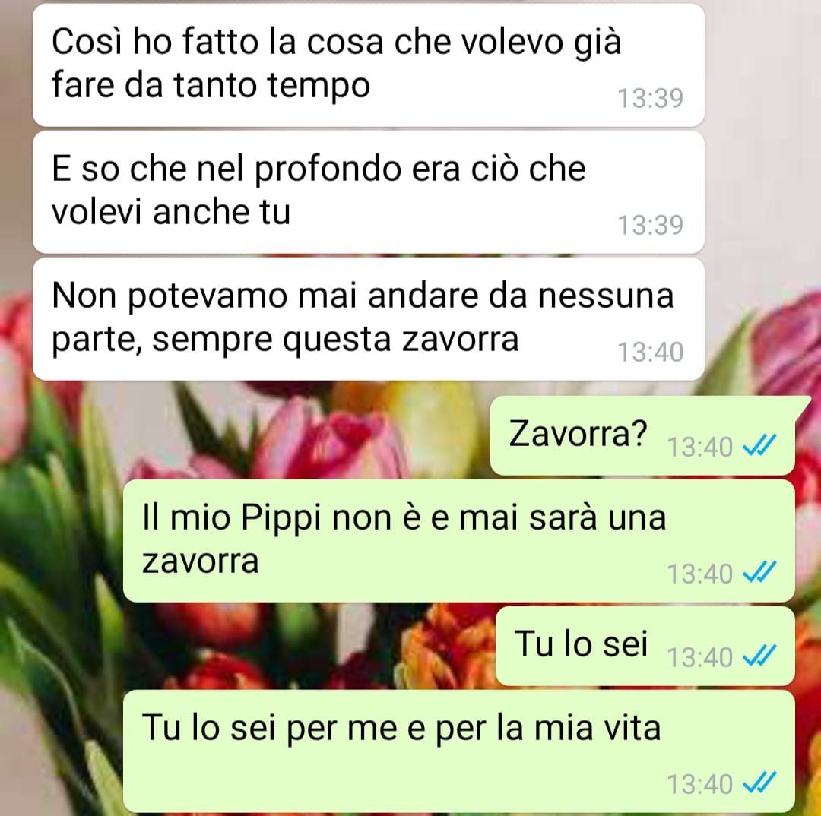The height and width of the screenshot is (816, 821).
Task: Tap double-check on 'Il mio Pippi' message
Action: [759, 573]
